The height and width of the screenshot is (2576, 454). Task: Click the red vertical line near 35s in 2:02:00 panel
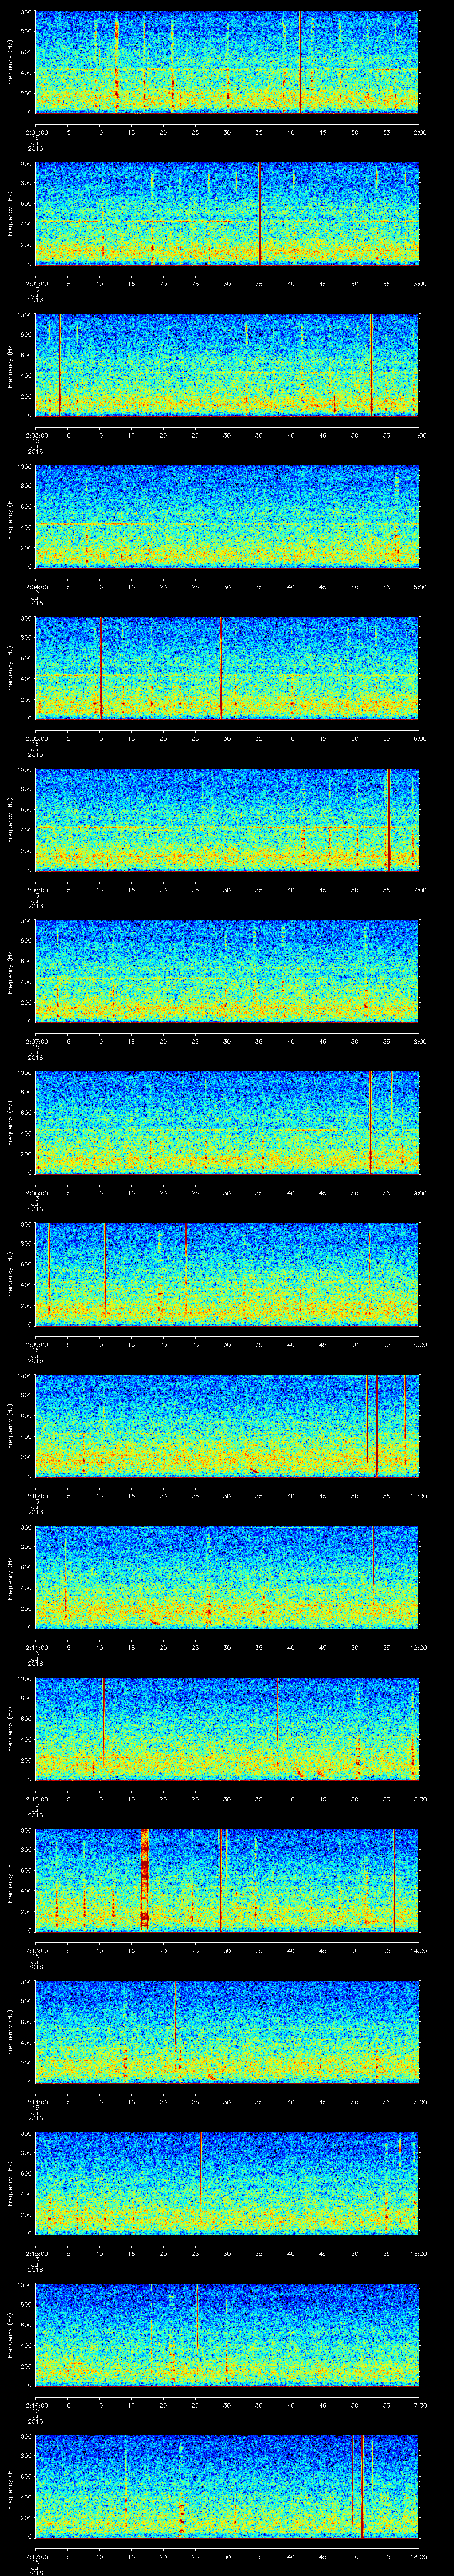[x=259, y=213]
